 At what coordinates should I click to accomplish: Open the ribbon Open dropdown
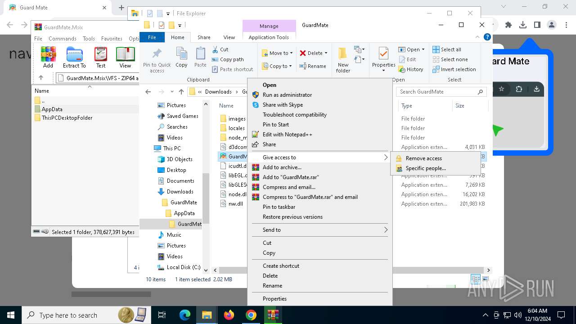pyautogui.click(x=423, y=49)
